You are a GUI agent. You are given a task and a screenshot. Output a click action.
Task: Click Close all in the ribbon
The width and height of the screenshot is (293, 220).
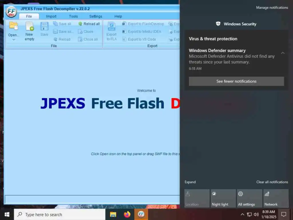pyautogui.click(x=88, y=39)
